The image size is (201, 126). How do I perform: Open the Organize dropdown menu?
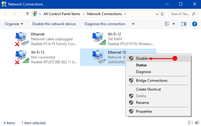[14, 24]
